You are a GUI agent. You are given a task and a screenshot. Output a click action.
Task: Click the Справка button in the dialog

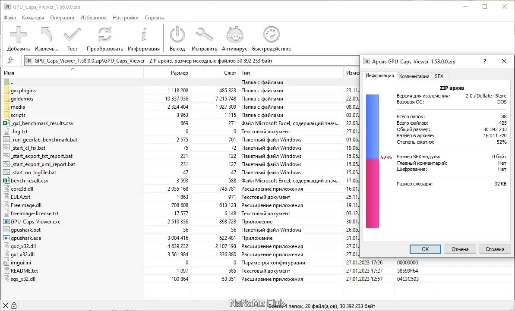tap(495, 249)
